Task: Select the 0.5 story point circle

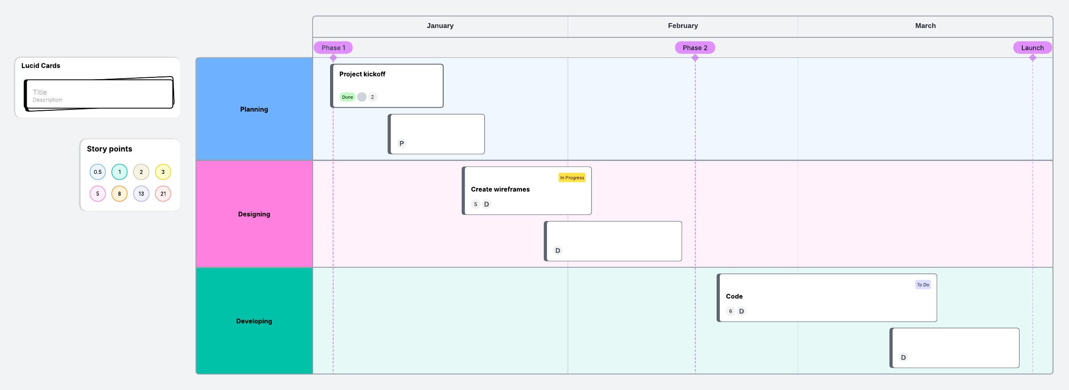Action: point(98,172)
